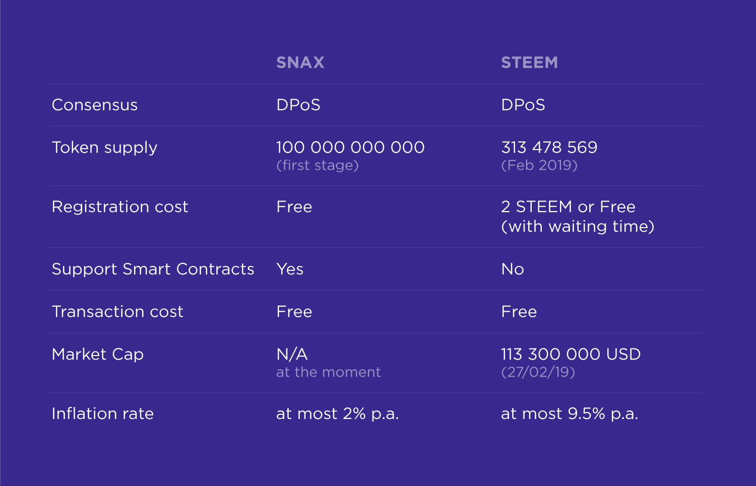Click the "at most 9.5% p.a." value

(x=570, y=414)
